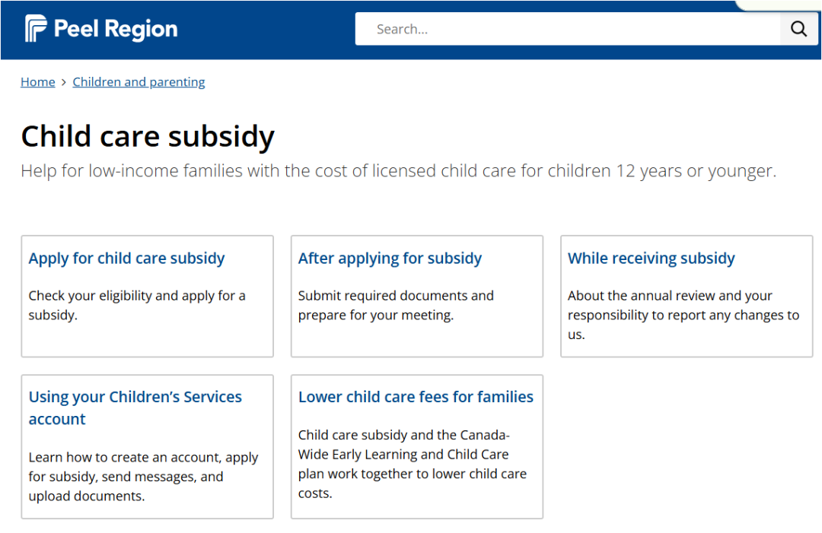Screen dimensions: 822x533
Task: Click the magnifying glass search icon
Action: pyautogui.click(x=798, y=29)
